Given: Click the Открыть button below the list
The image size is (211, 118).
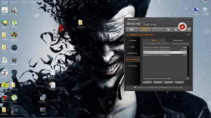Looking at the screenshot, I should pos(147,82).
